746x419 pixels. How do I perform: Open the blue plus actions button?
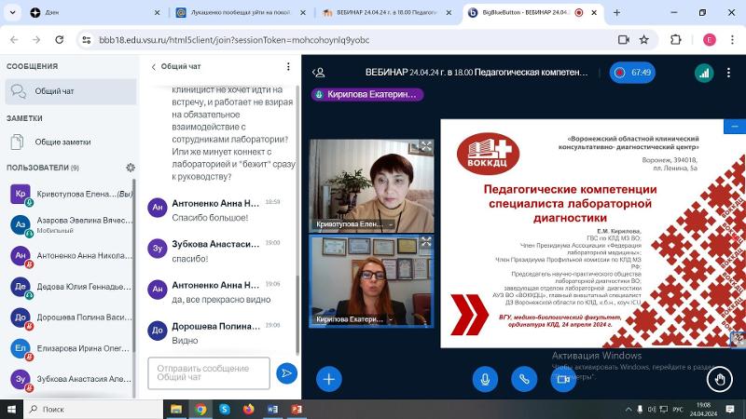coord(328,379)
